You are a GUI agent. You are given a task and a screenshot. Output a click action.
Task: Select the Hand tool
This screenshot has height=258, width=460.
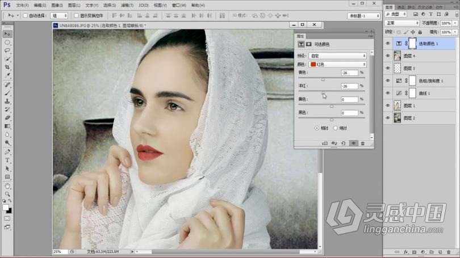pyautogui.click(x=7, y=186)
